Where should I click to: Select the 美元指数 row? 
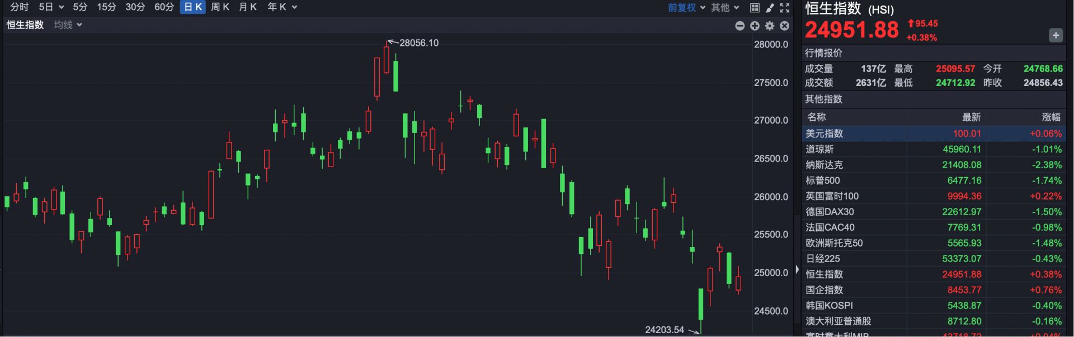coord(934,134)
